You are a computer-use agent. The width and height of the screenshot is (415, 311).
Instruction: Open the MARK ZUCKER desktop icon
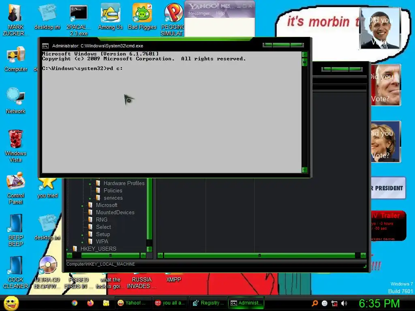tap(15, 20)
